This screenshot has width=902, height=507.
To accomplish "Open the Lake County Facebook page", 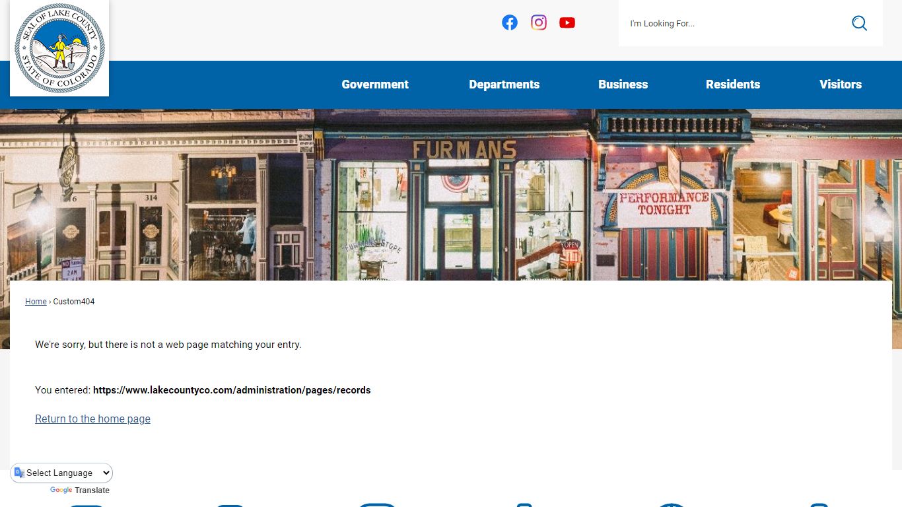I will [509, 22].
